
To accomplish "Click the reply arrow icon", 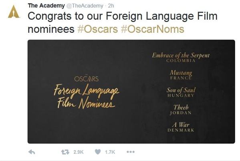I will click(32, 152).
